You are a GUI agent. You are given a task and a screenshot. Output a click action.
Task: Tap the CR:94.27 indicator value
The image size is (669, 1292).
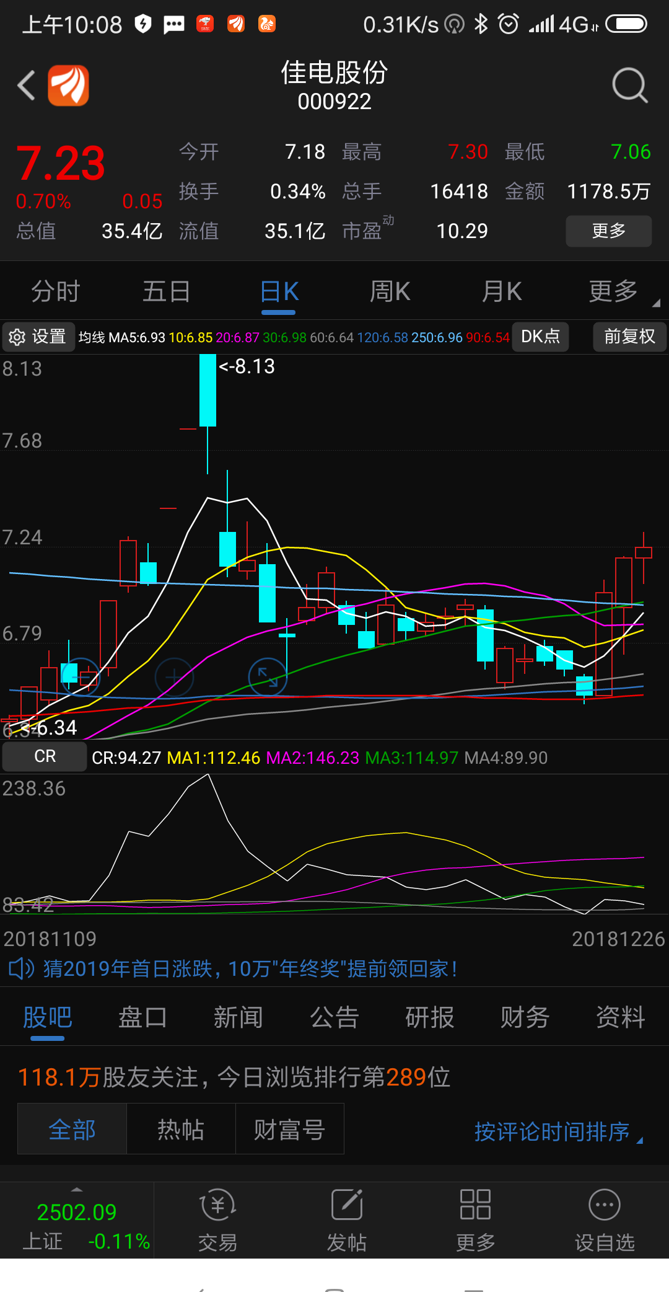126,758
